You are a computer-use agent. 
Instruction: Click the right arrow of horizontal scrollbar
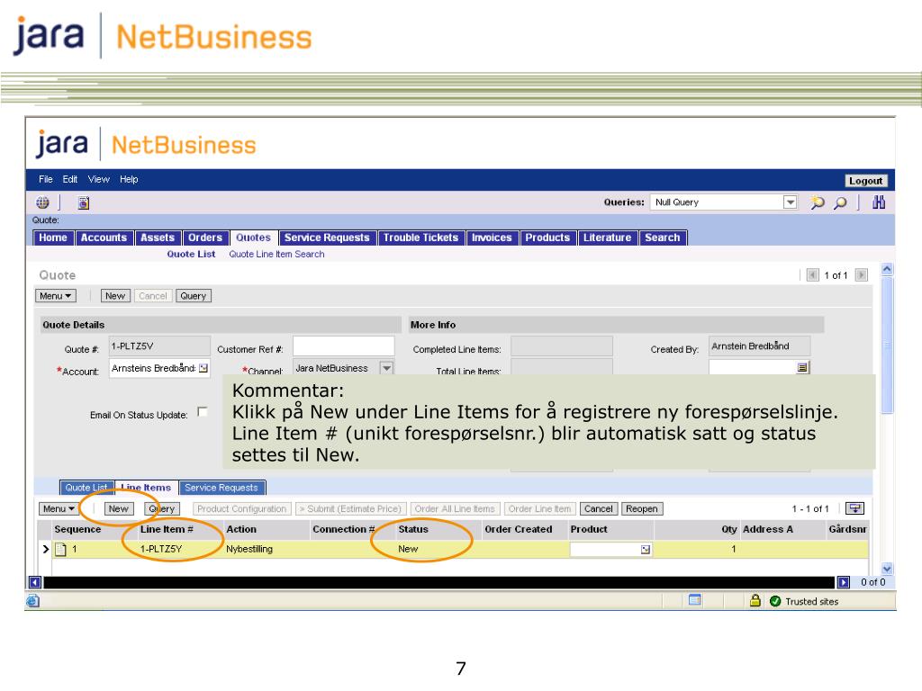click(x=843, y=582)
